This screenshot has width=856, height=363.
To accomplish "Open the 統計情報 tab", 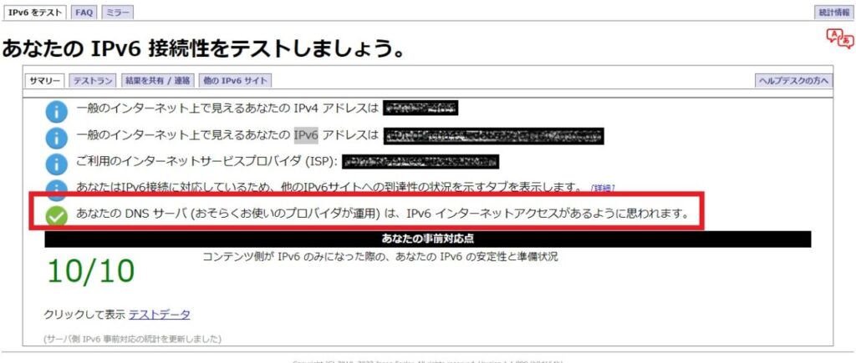I will point(833,13).
